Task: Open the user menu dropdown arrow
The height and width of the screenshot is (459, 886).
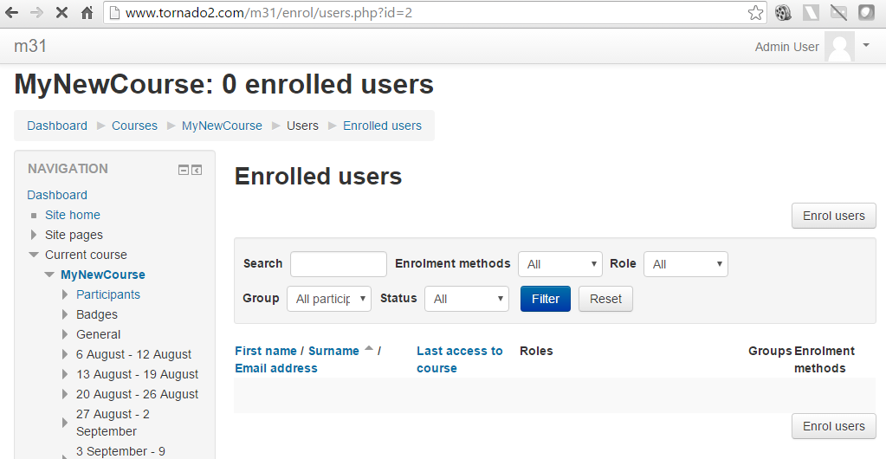Action: [x=866, y=45]
